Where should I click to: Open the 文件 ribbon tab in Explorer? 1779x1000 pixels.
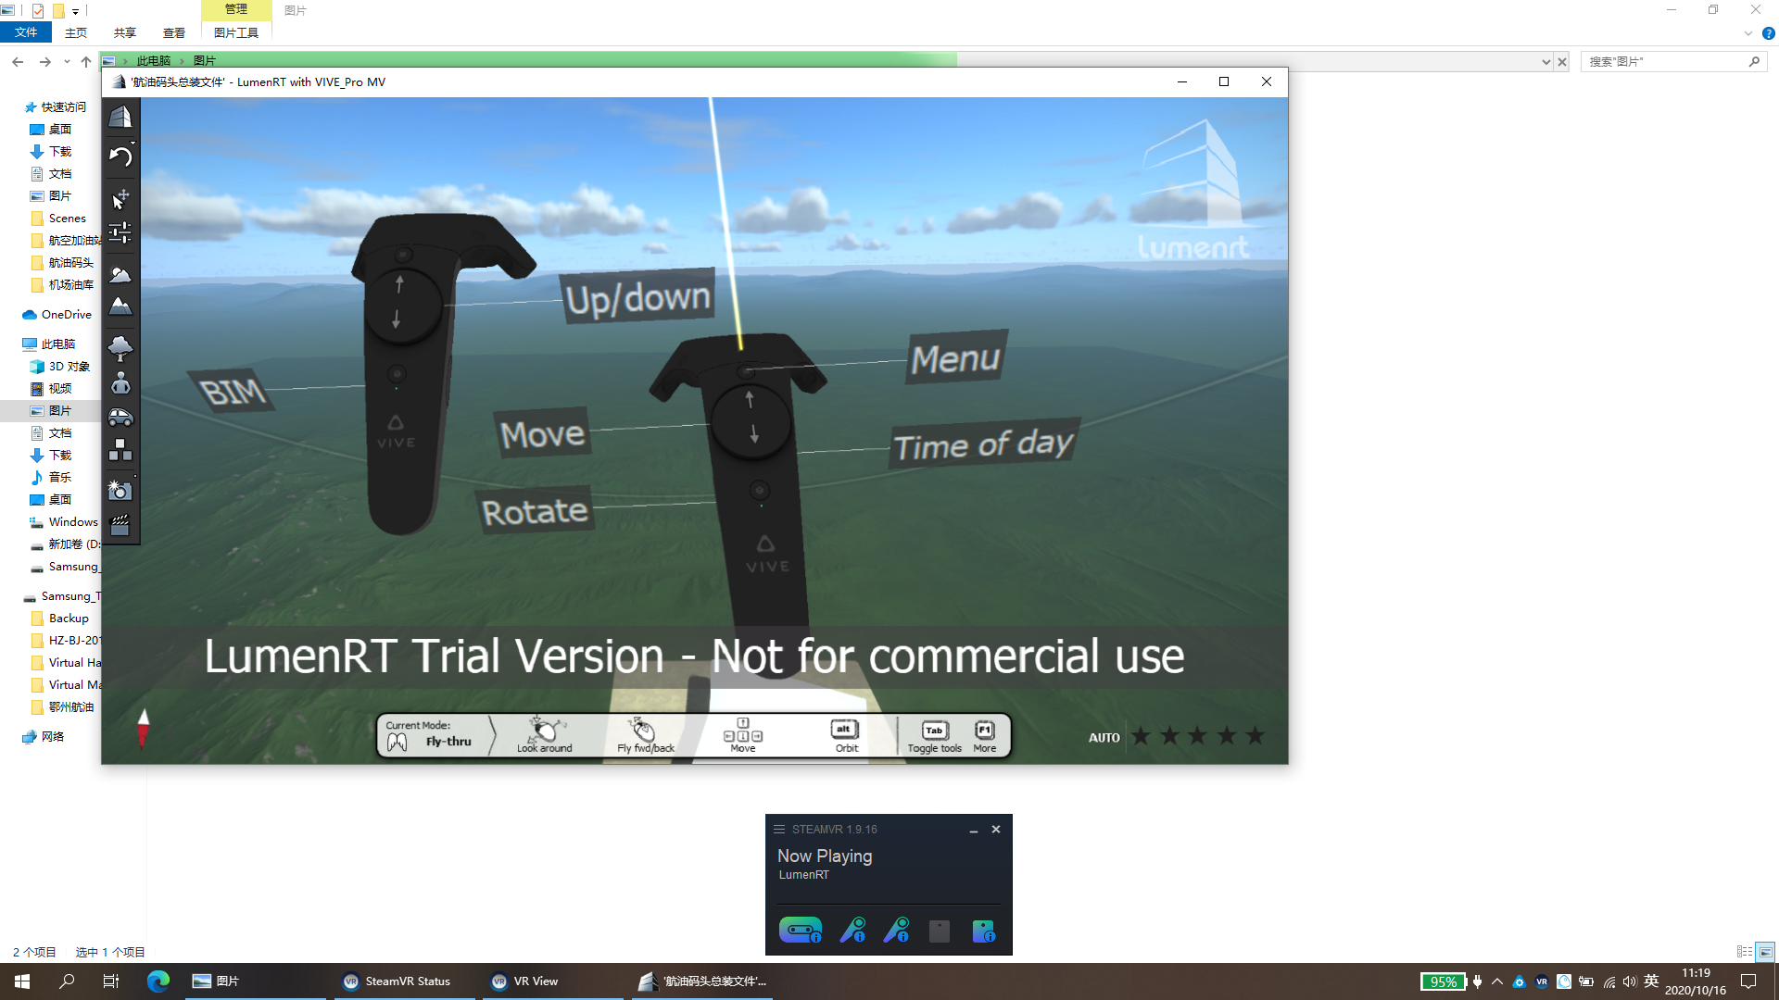(x=26, y=32)
